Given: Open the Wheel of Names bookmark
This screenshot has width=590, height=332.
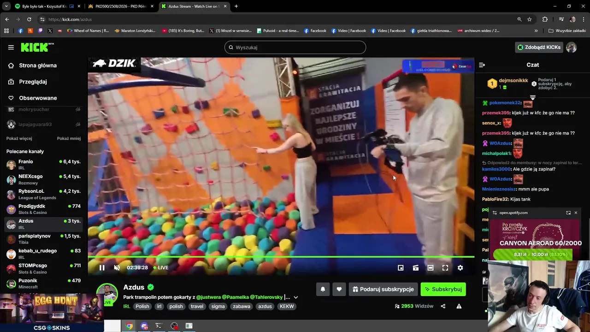Looking at the screenshot, I should 88,31.
